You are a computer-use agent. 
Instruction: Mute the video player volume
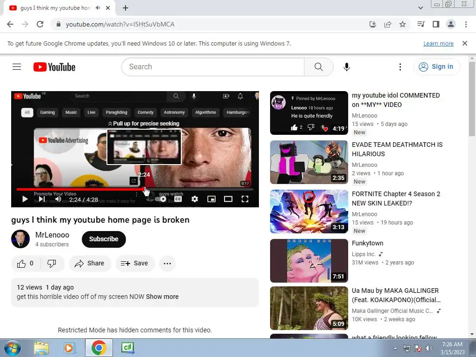[58, 199]
